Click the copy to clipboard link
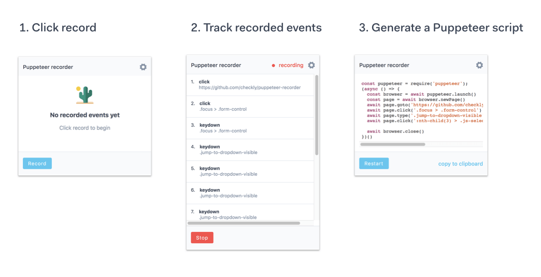This screenshot has width=541, height=277. click(x=461, y=164)
